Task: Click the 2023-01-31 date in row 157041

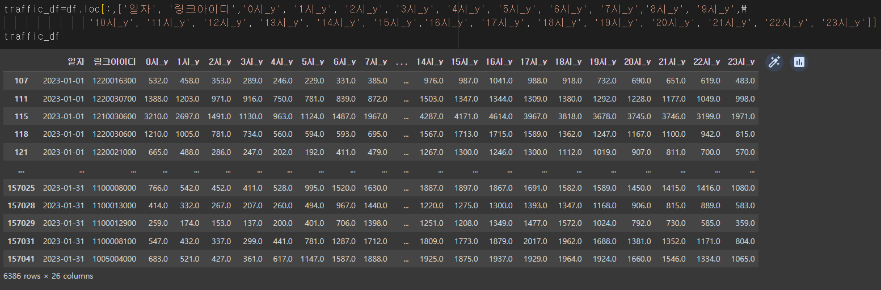Action: 64,259
